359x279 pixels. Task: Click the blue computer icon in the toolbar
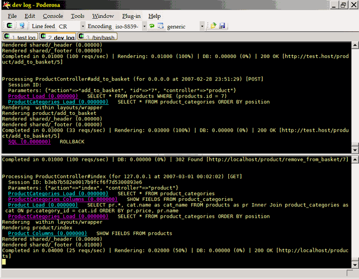point(22,26)
